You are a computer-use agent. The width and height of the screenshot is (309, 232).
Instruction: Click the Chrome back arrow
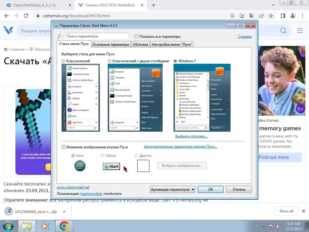7,16
